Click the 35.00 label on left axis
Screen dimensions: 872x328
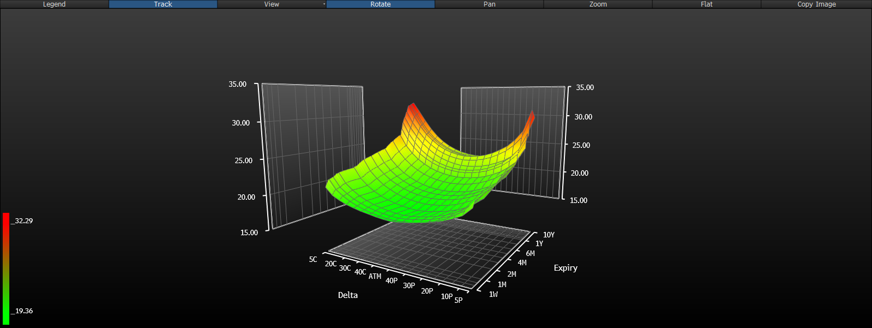coord(238,84)
